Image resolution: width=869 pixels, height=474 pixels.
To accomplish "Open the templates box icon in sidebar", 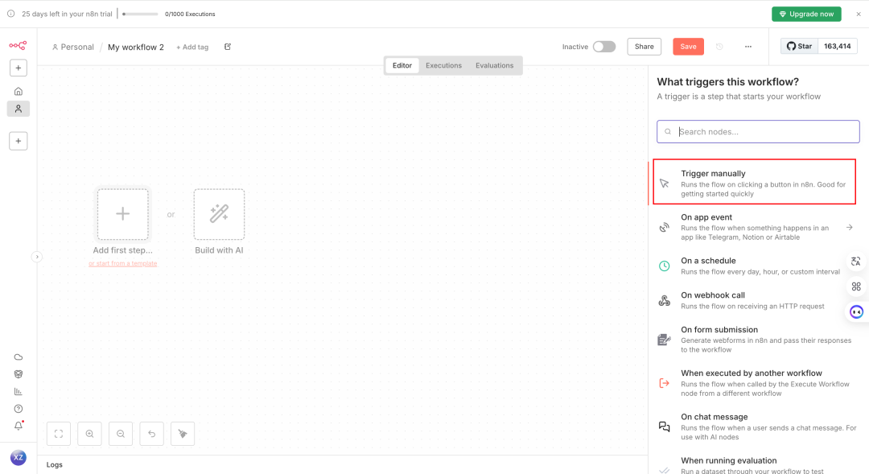I will tap(19, 374).
